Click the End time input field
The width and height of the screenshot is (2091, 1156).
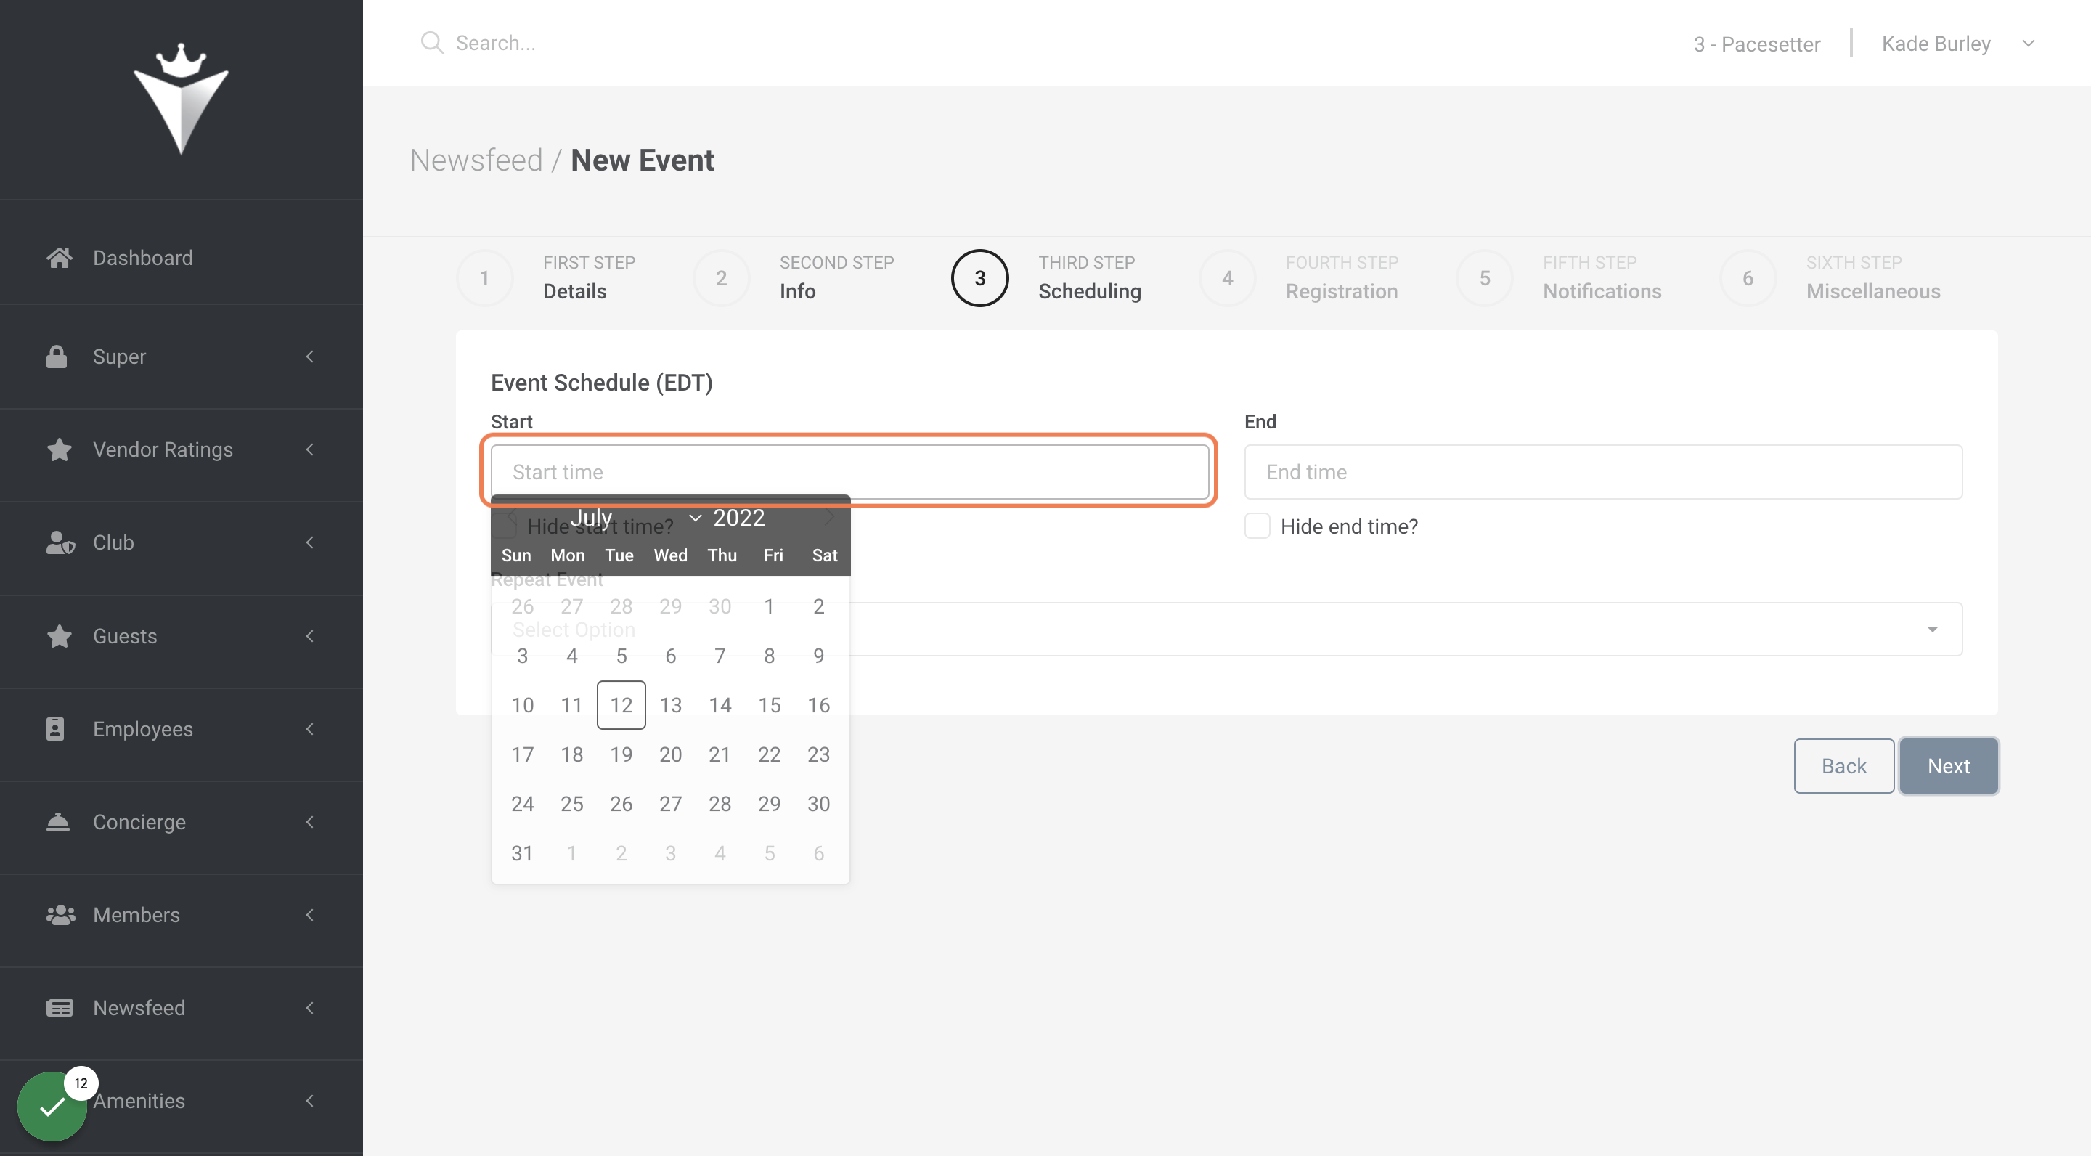click(1602, 472)
